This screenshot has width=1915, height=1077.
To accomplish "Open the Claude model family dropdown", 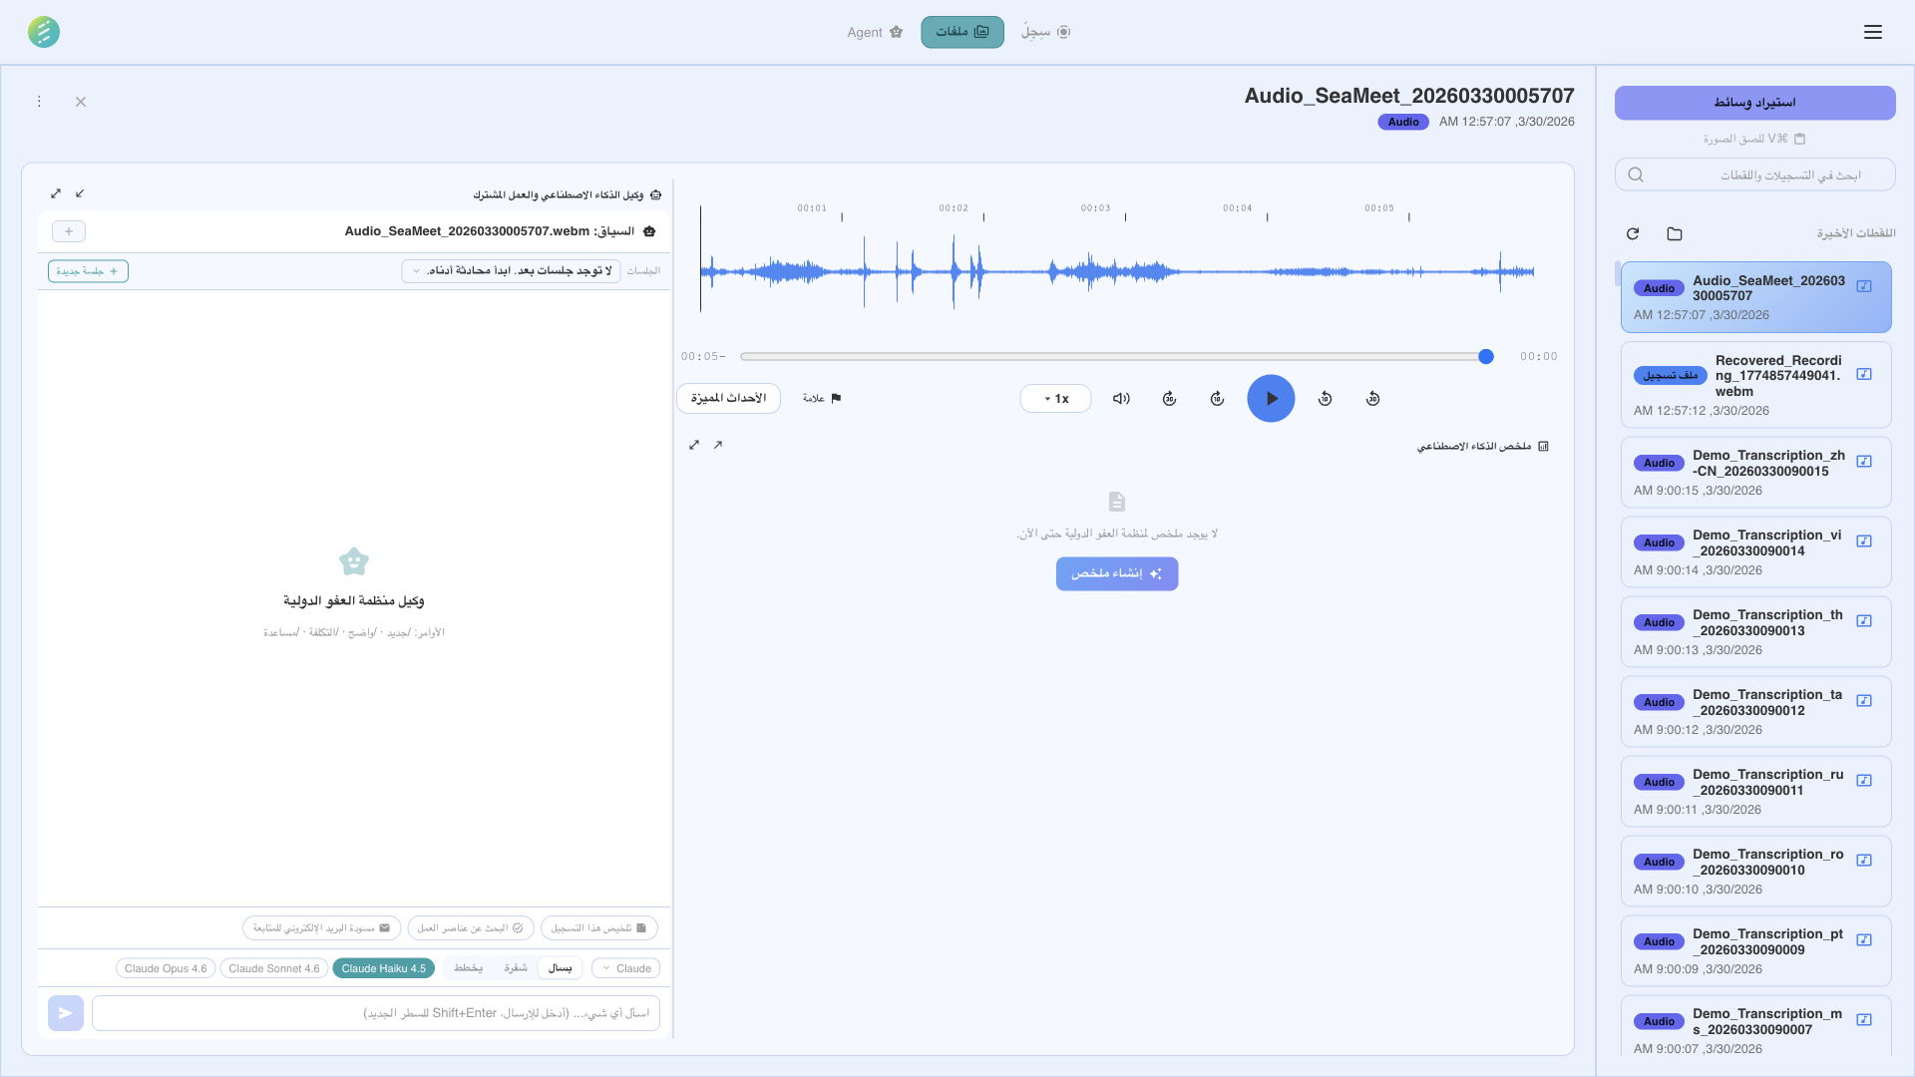I will tap(625, 967).
